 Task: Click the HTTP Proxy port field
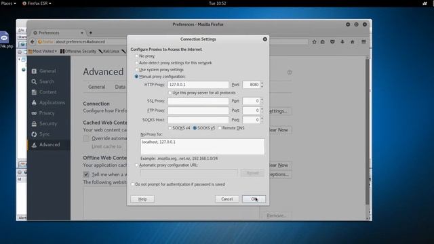251,85
